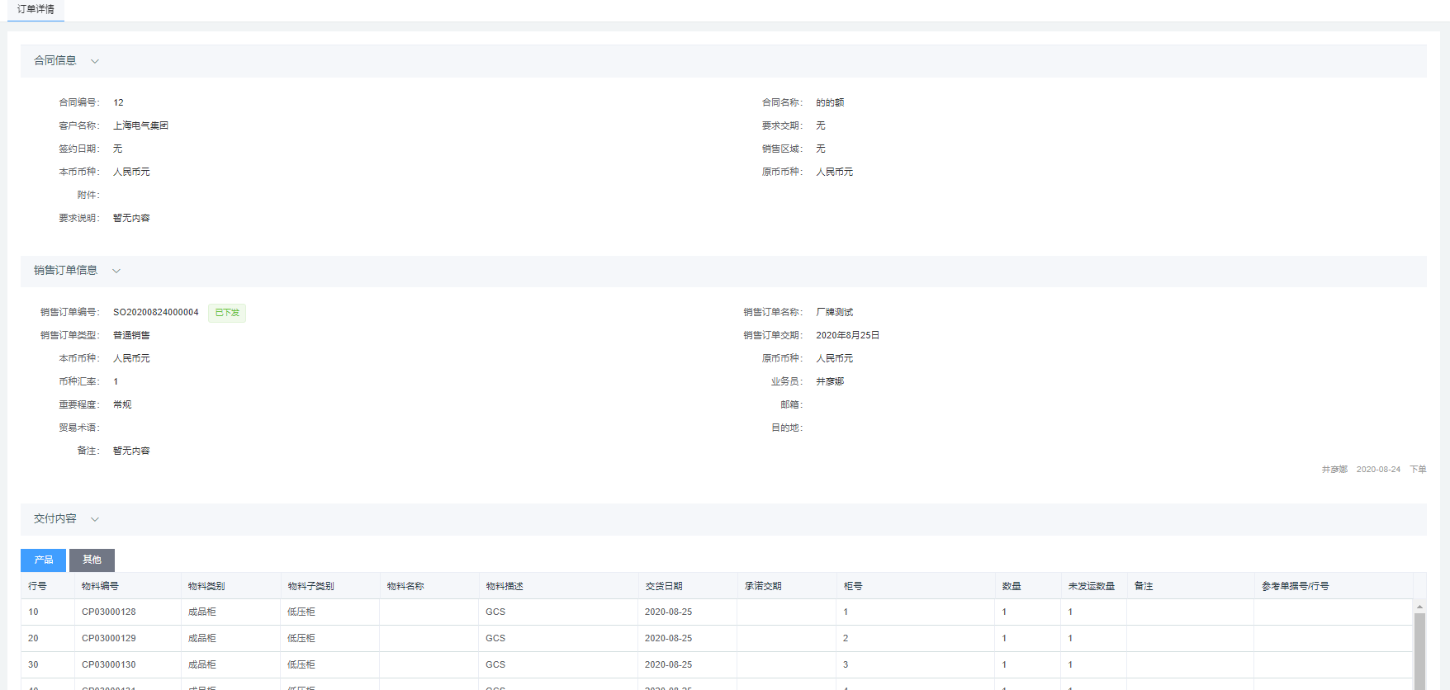Click the 参考单据号/行号 column header
Image resolution: width=1450 pixels, height=690 pixels.
1295,586
